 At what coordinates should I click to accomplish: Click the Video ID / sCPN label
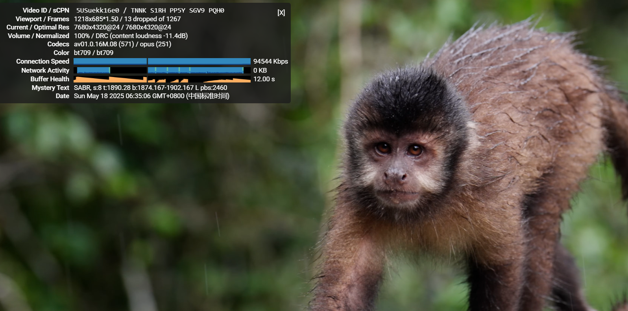click(46, 10)
